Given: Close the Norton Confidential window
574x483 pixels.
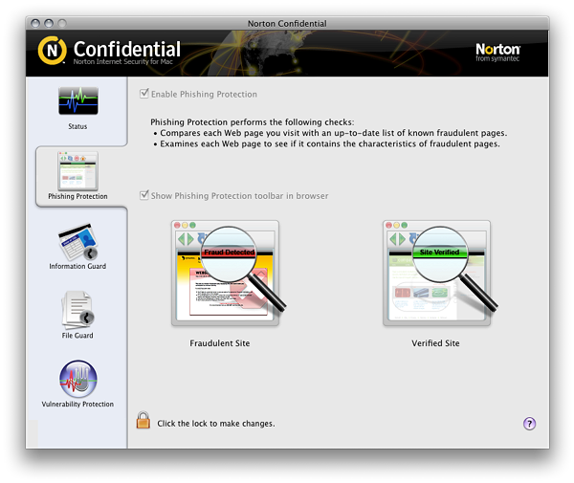Looking at the screenshot, I should click(x=36, y=22).
